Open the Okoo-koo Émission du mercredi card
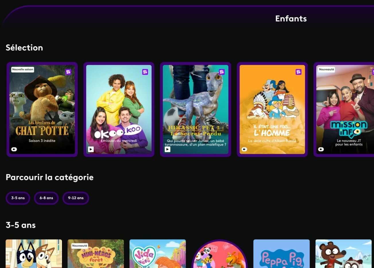Screen dimensions: 374x268 pyautogui.click(x=119, y=109)
